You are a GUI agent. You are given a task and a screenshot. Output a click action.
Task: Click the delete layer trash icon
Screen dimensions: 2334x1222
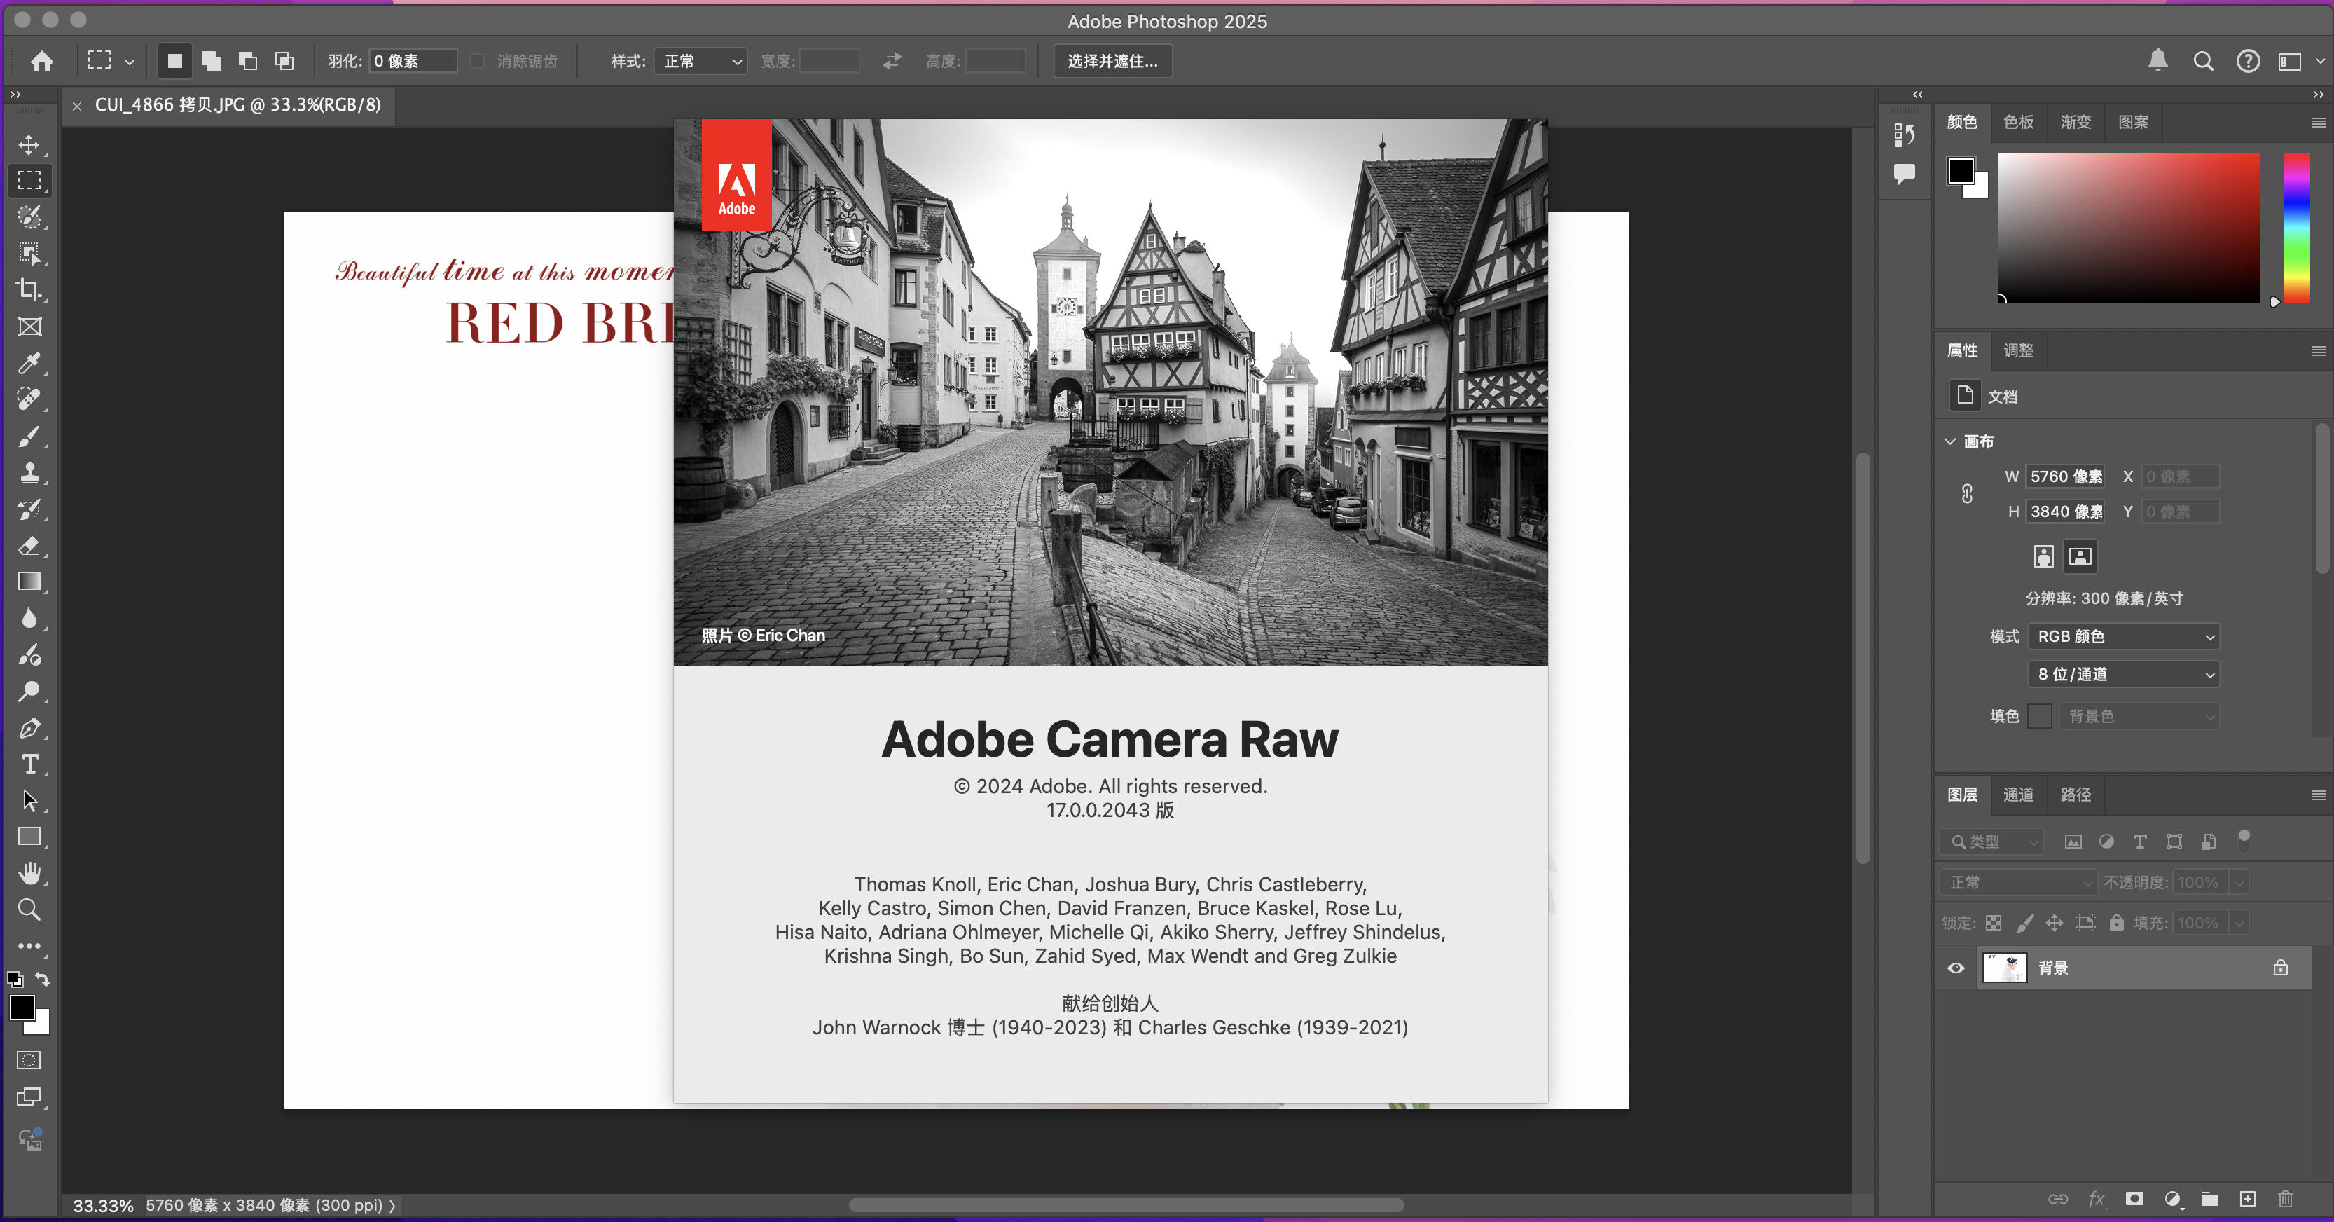click(2285, 1198)
